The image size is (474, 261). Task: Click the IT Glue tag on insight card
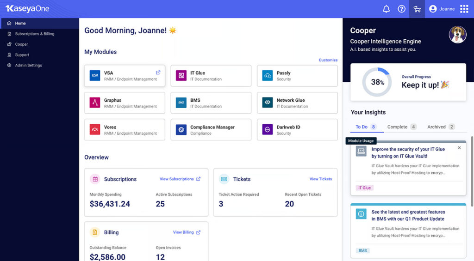[365, 188]
